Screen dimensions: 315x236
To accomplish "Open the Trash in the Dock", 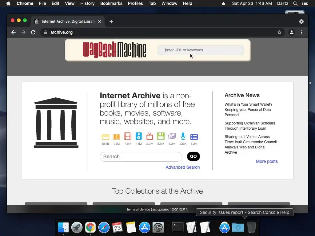I will (x=252, y=228).
